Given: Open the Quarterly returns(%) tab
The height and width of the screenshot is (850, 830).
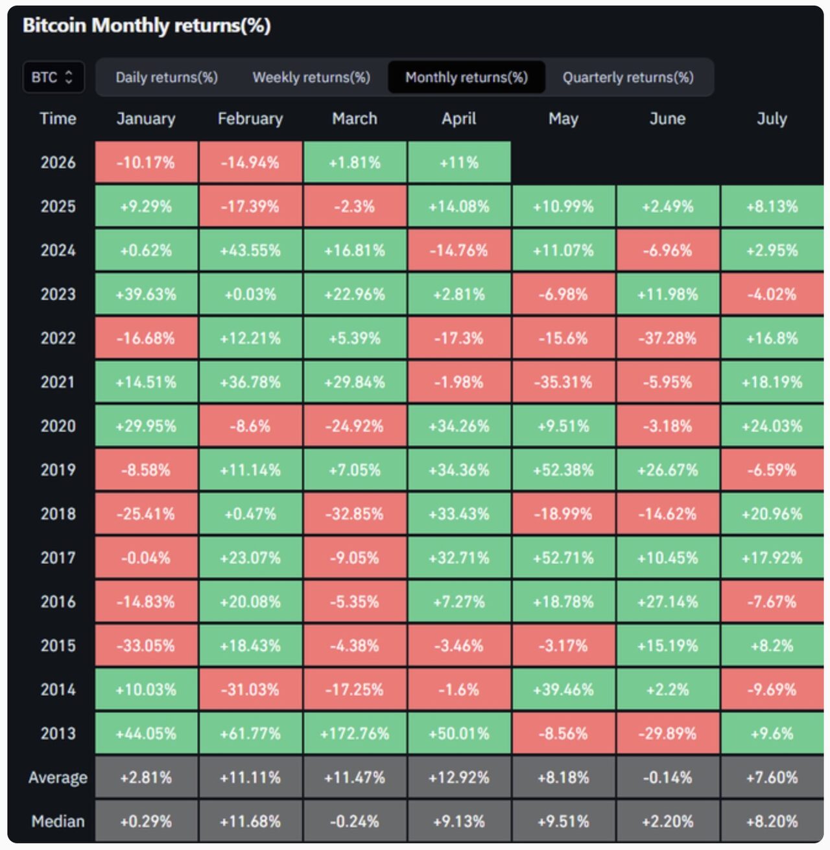Looking at the screenshot, I should point(628,77).
